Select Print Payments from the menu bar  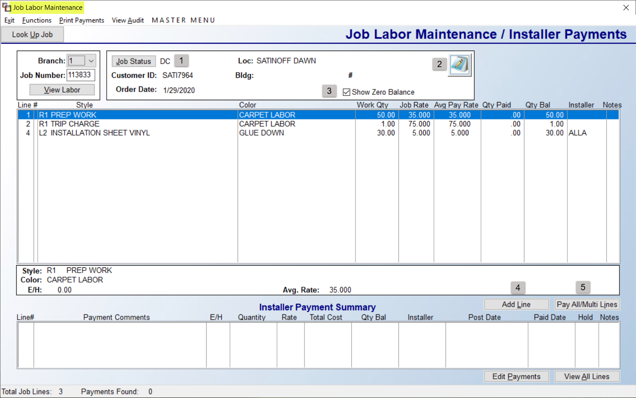(82, 20)
